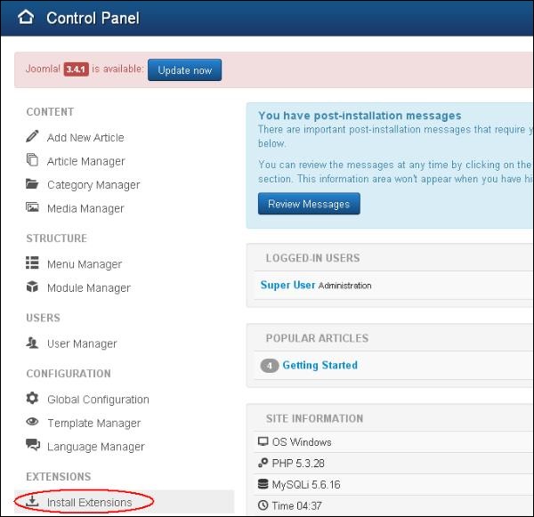Click the Article Manager stacked pages icon

33,161
